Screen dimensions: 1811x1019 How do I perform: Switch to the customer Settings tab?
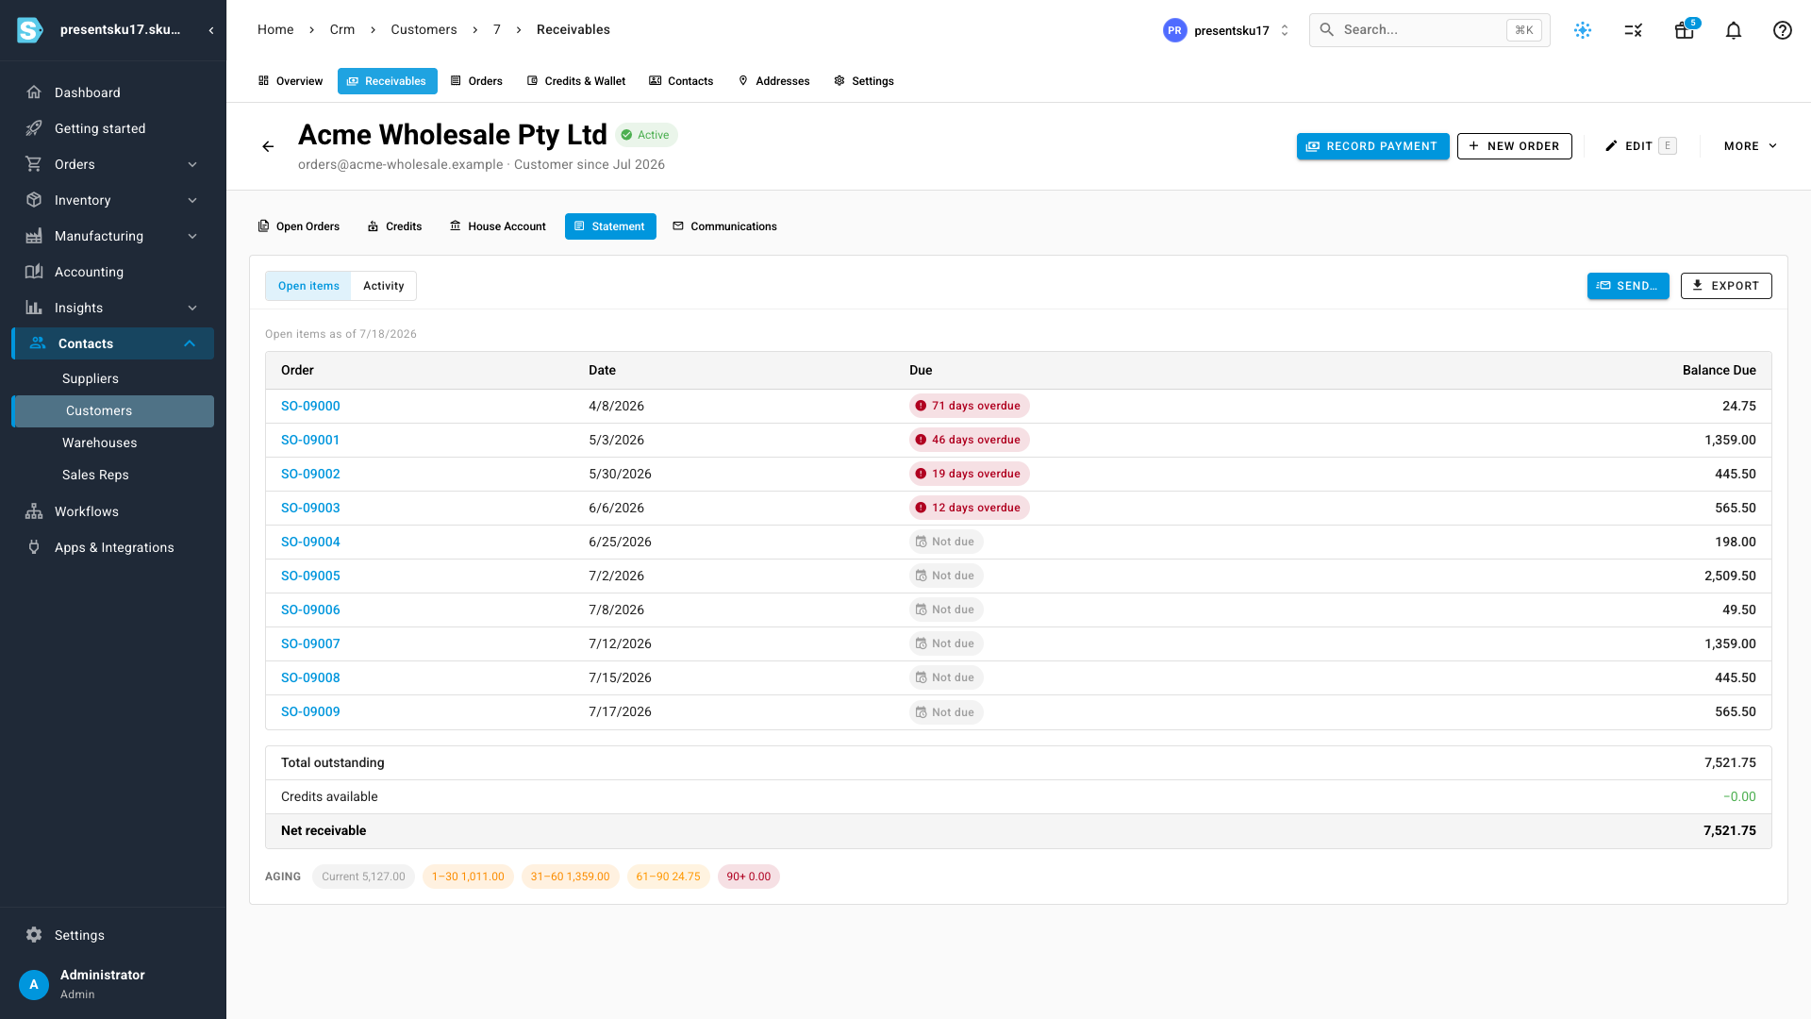pos(864,81)
